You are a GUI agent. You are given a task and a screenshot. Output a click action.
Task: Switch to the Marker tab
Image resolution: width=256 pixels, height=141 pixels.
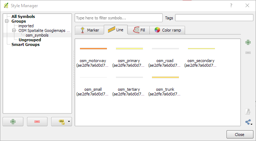pyautogui.click(x=89, y=30)
